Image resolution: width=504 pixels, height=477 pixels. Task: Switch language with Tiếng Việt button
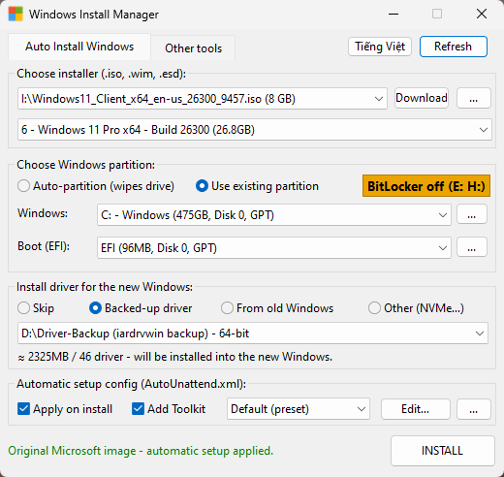coord(380,47)
